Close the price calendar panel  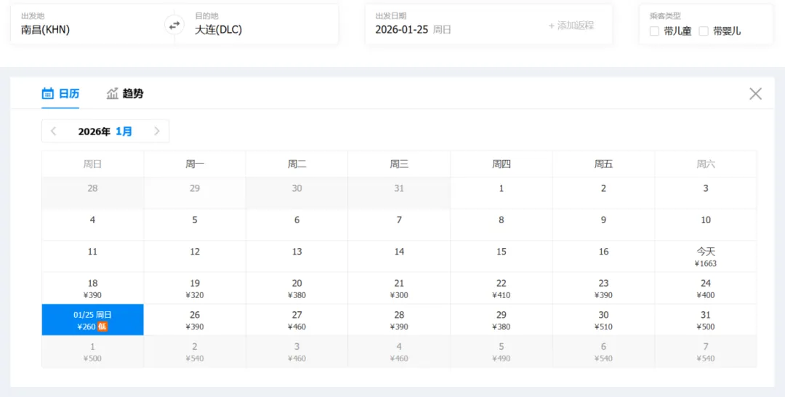click(x=755, y=94)
